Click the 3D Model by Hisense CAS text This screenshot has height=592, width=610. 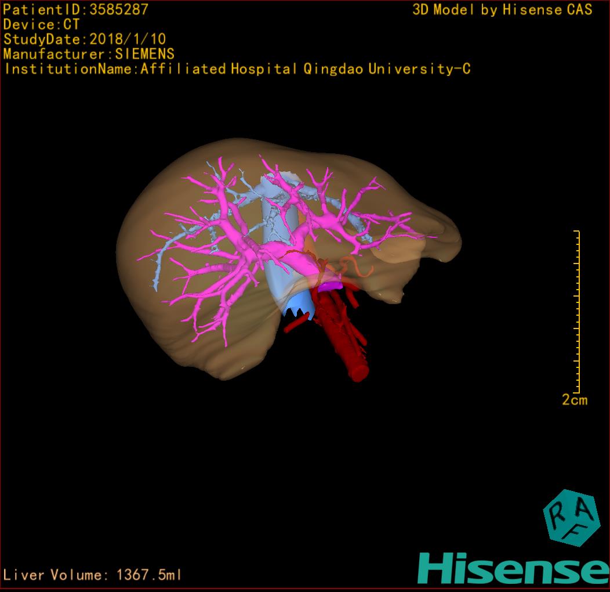tap(502, 9)
